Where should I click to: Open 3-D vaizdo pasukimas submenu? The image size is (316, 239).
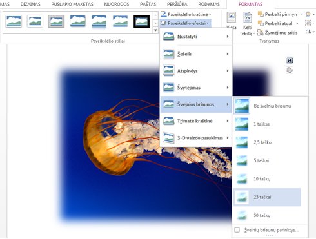(x=196, y=138)
